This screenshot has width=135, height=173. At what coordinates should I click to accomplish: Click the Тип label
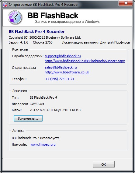(15, 97)
